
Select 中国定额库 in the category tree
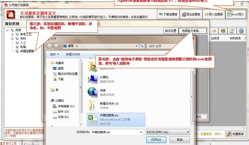coord(27,51)
